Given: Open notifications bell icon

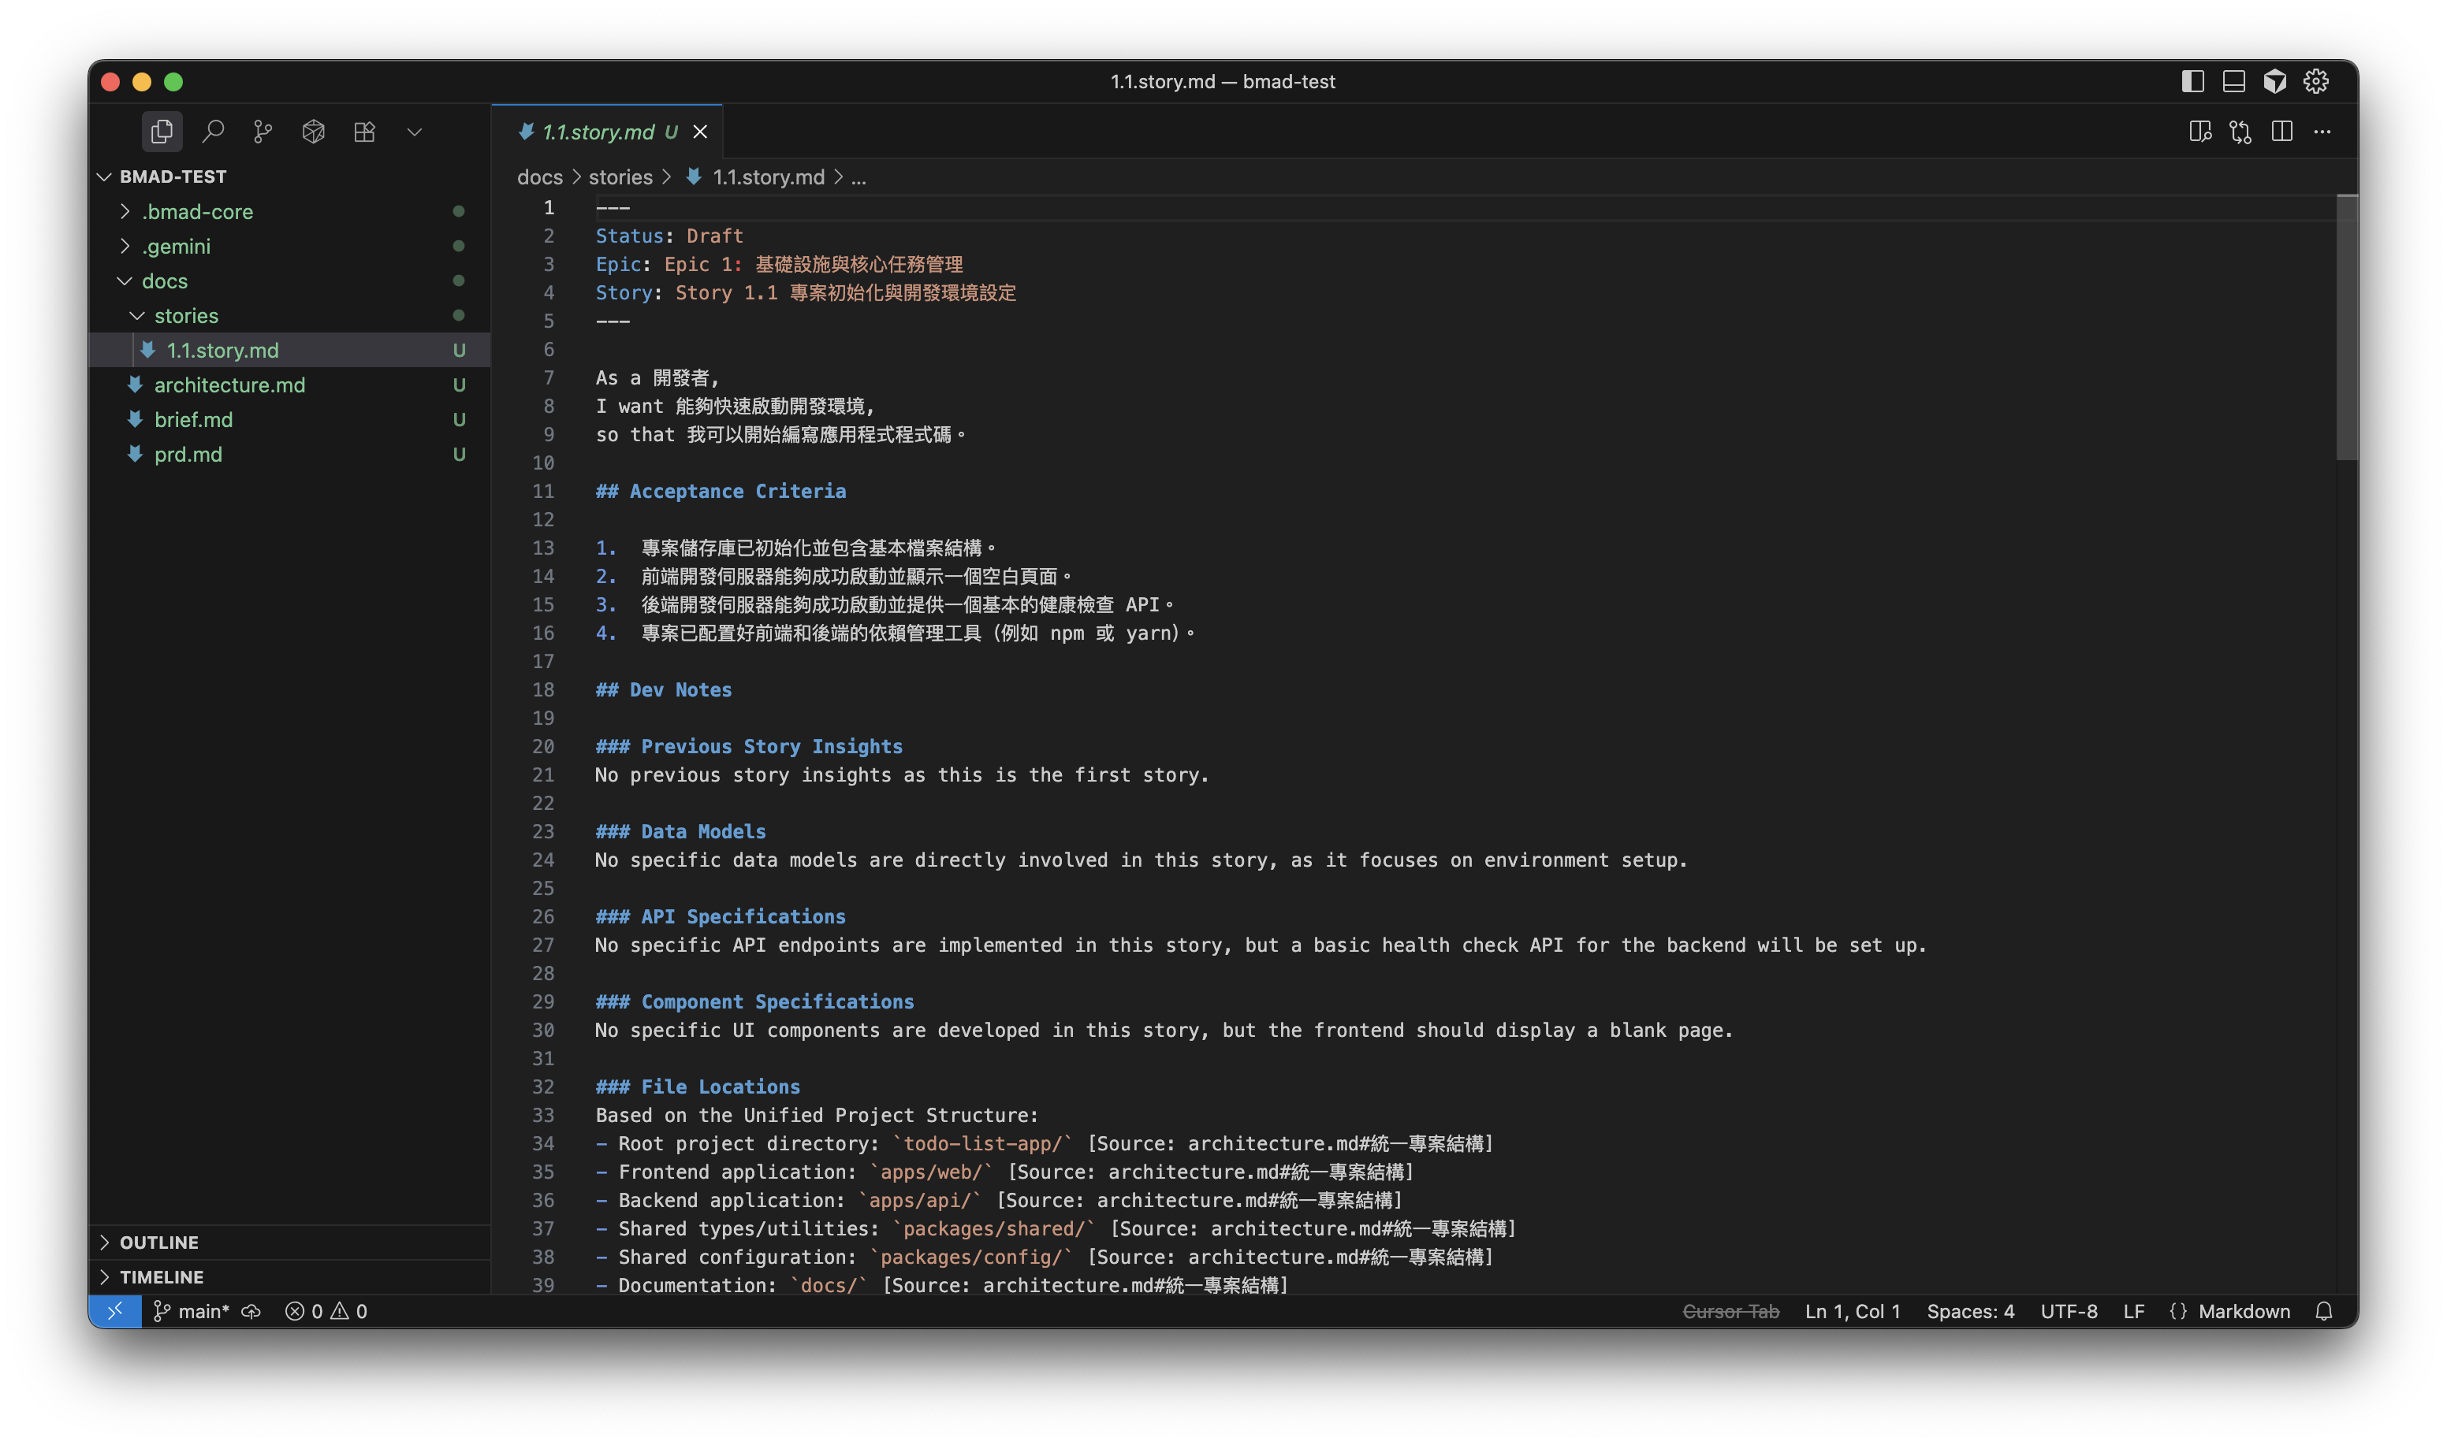Looking at the screenshot, I should (2324, 1310).
